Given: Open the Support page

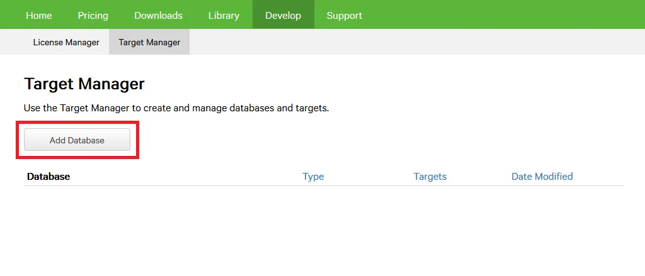Looking at the screenshot, I should (344, 15).
